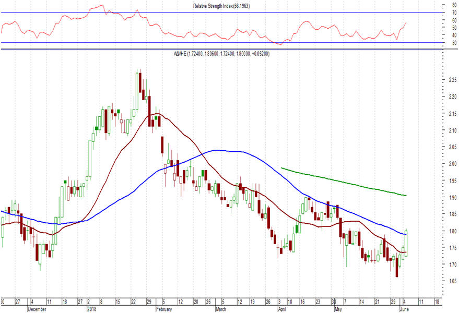Click the 1.65 price axis label

[453, 281]
